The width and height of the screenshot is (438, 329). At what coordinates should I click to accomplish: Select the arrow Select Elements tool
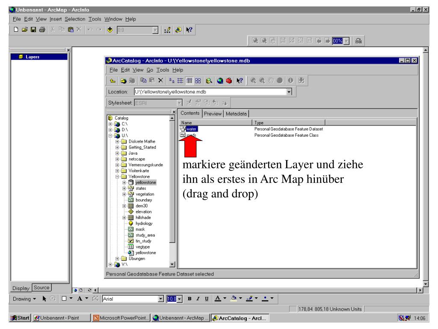(44, 299)
